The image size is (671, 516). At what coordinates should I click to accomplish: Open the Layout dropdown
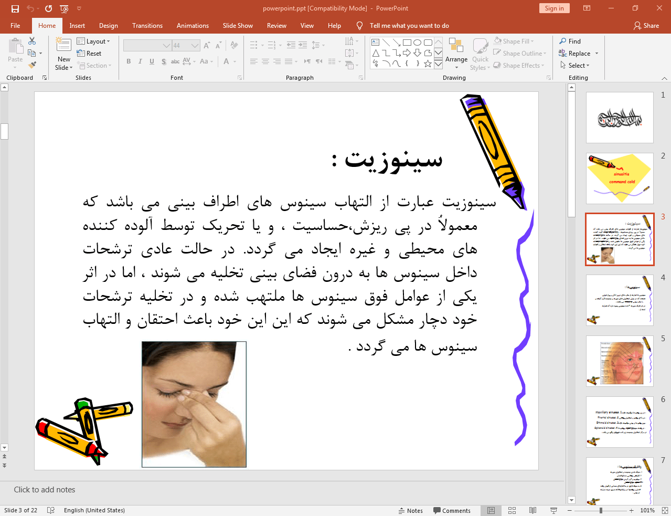point(94,40)
